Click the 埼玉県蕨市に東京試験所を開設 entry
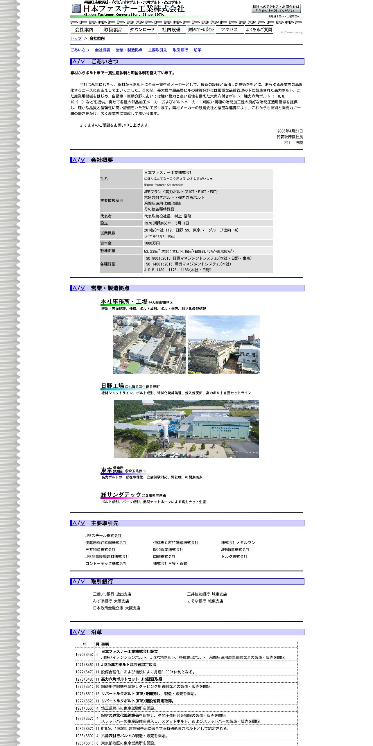 [x=128, y=708]
